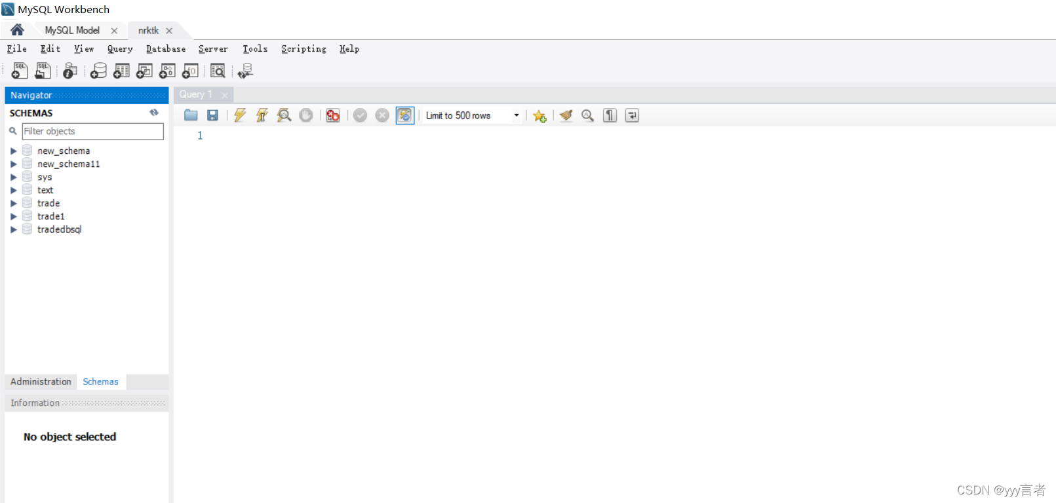This screenshot has height=503, width=1056.
Task: Expand the new_schema11 tree node
Action: click(13, 164)
